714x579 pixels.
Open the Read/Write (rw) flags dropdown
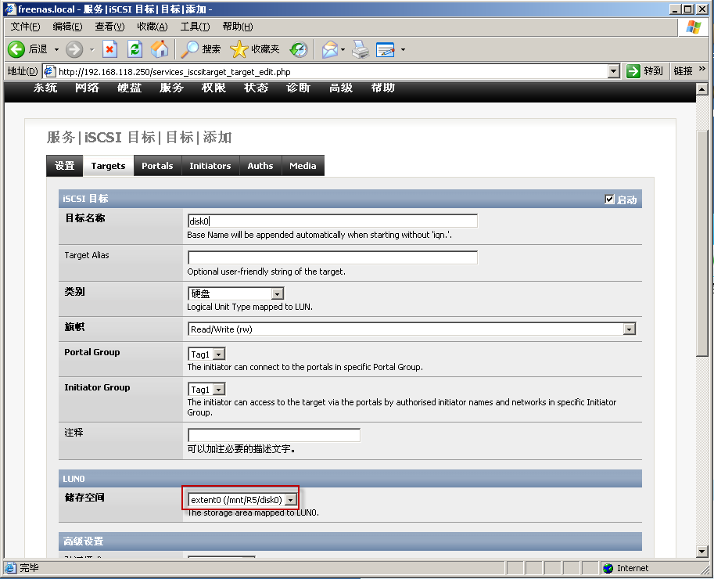click(411, 329)
